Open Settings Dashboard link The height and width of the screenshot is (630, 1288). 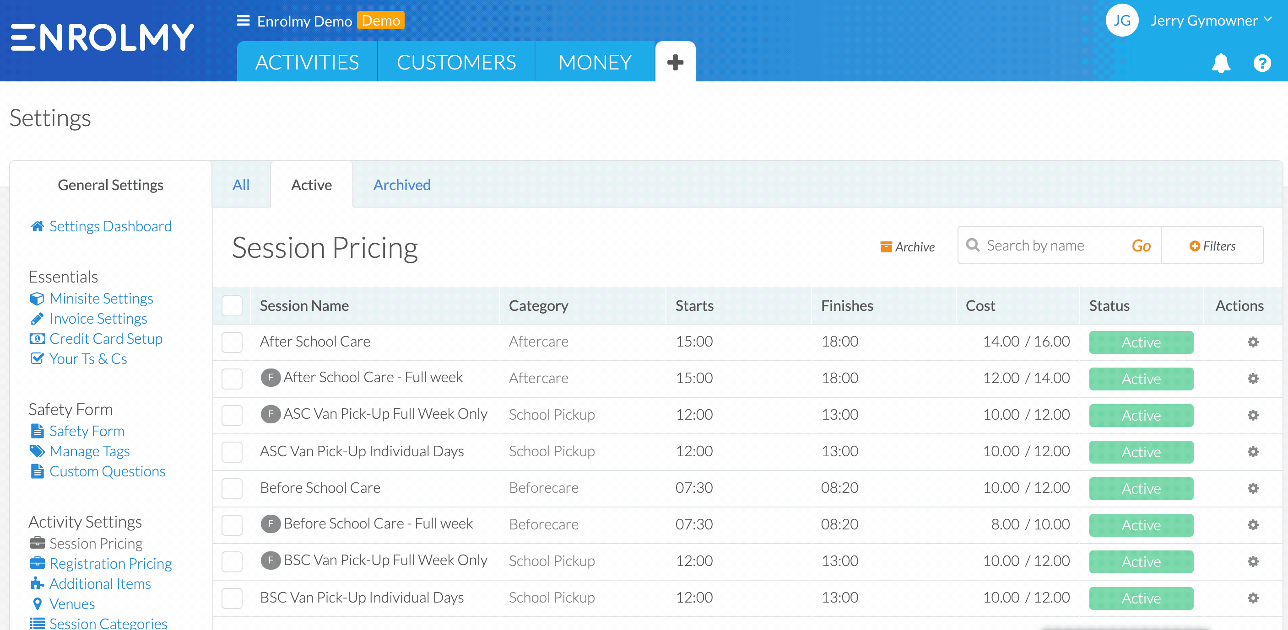[110, 226]
